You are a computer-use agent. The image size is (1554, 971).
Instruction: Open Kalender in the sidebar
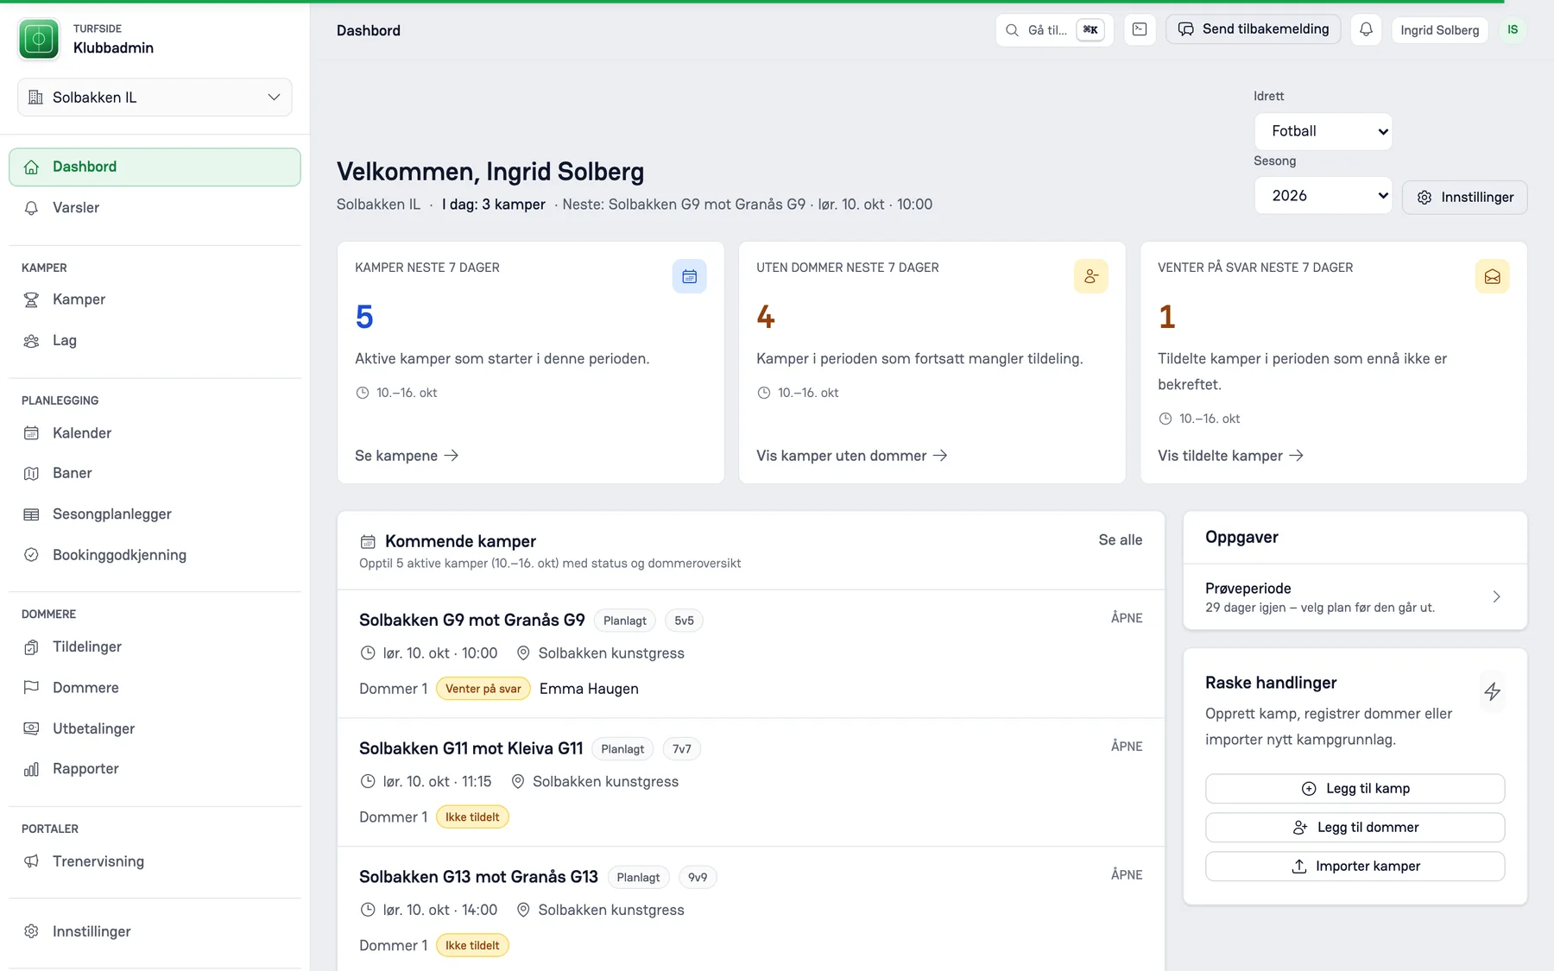pyautogui.click(x=155, y=433)
